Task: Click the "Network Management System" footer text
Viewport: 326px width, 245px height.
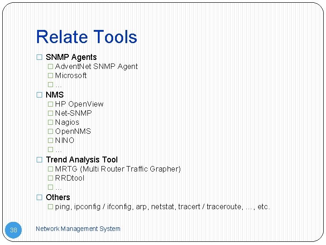Action: [x=78, y=229]
